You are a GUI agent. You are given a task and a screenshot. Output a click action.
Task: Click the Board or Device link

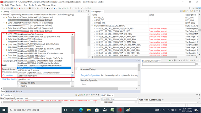[x=9, y=79]
